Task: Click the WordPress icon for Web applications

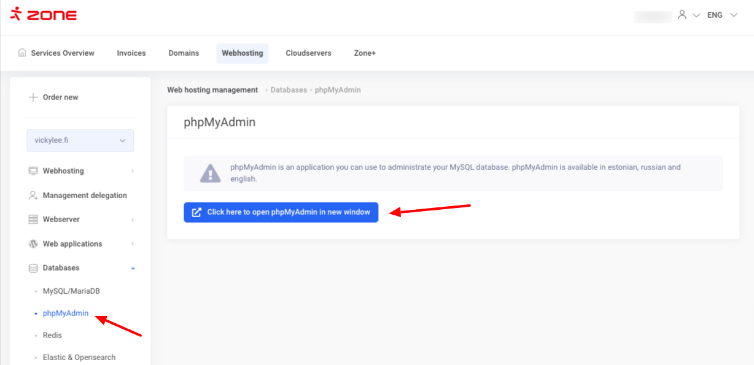Action: pyautogui.click(x=33, y=244)
